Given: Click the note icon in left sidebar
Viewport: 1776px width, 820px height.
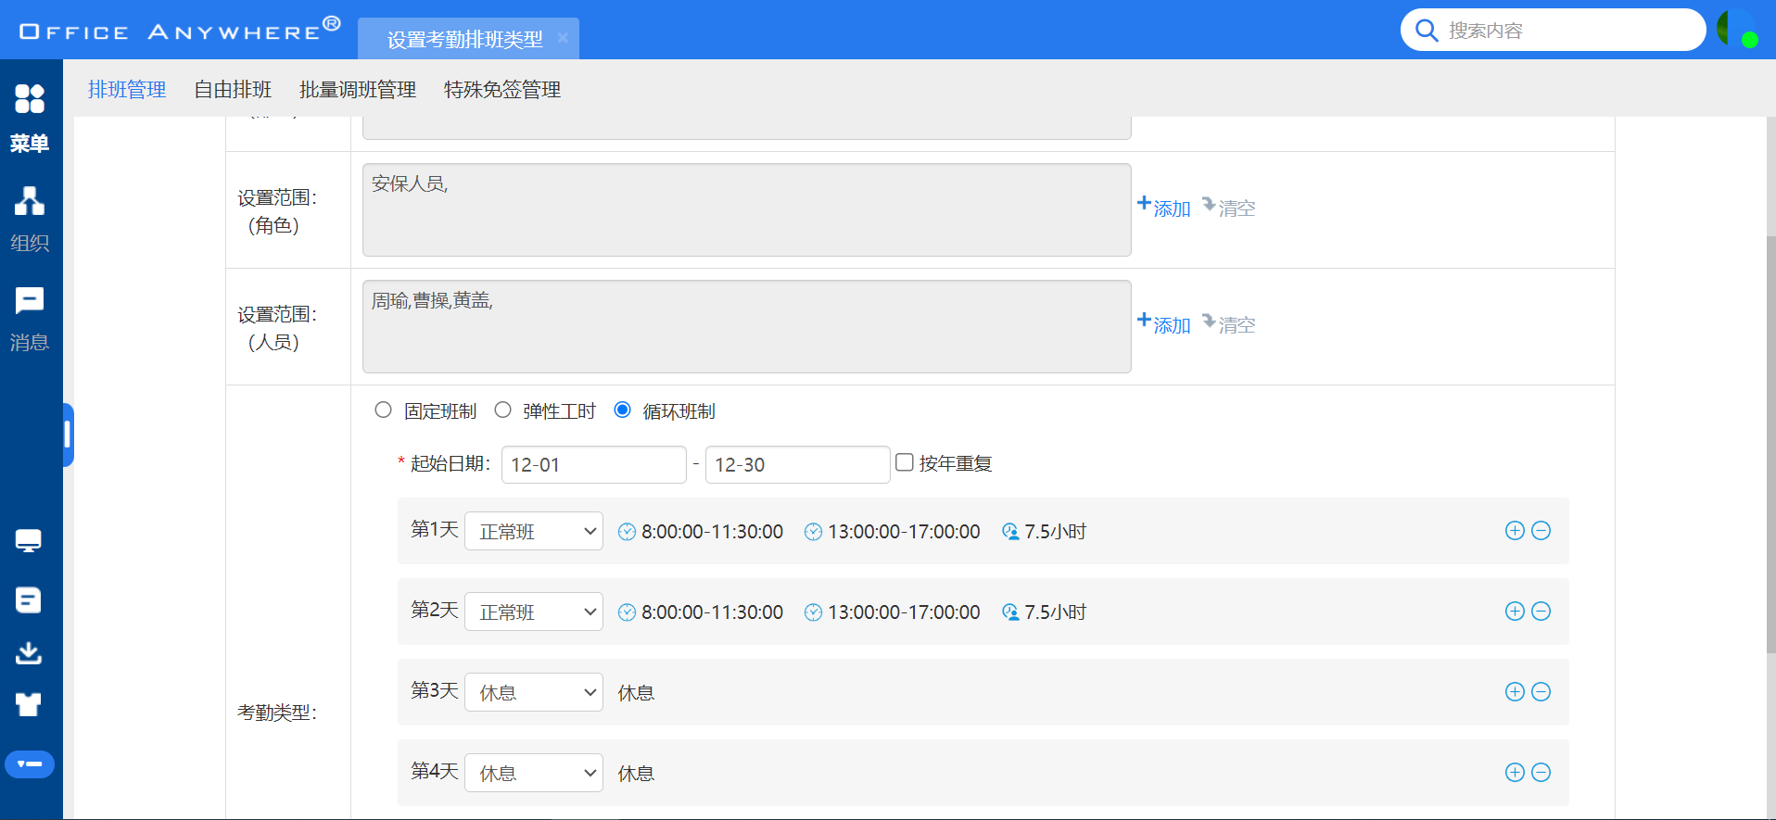Looking at the screenshot, I should pyautogui.click(x=29, y=600).
